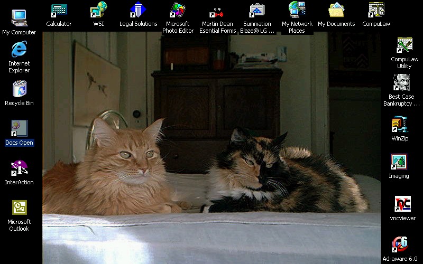Select the WinZip shortcut icon
The width and height of the screenshot is (423, 264).
pos(400,125)
